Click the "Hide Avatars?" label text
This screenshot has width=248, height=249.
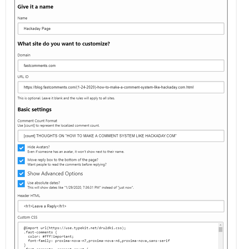(x=38, y=147)
